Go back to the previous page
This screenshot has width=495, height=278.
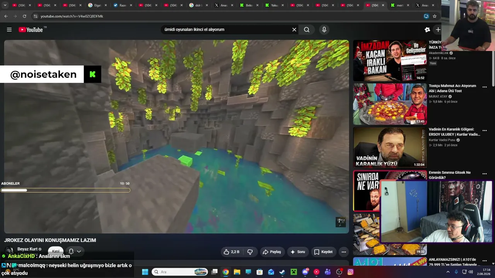pyautogui.click(x=6, y=16)
